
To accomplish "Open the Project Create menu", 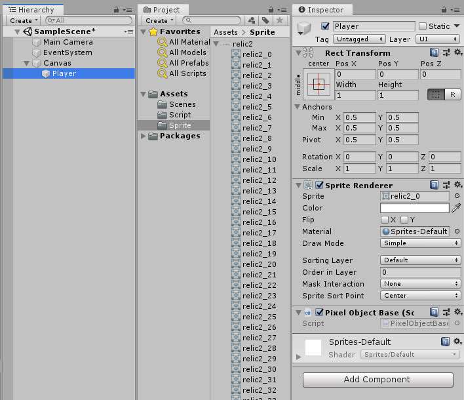I will [159, 20].
